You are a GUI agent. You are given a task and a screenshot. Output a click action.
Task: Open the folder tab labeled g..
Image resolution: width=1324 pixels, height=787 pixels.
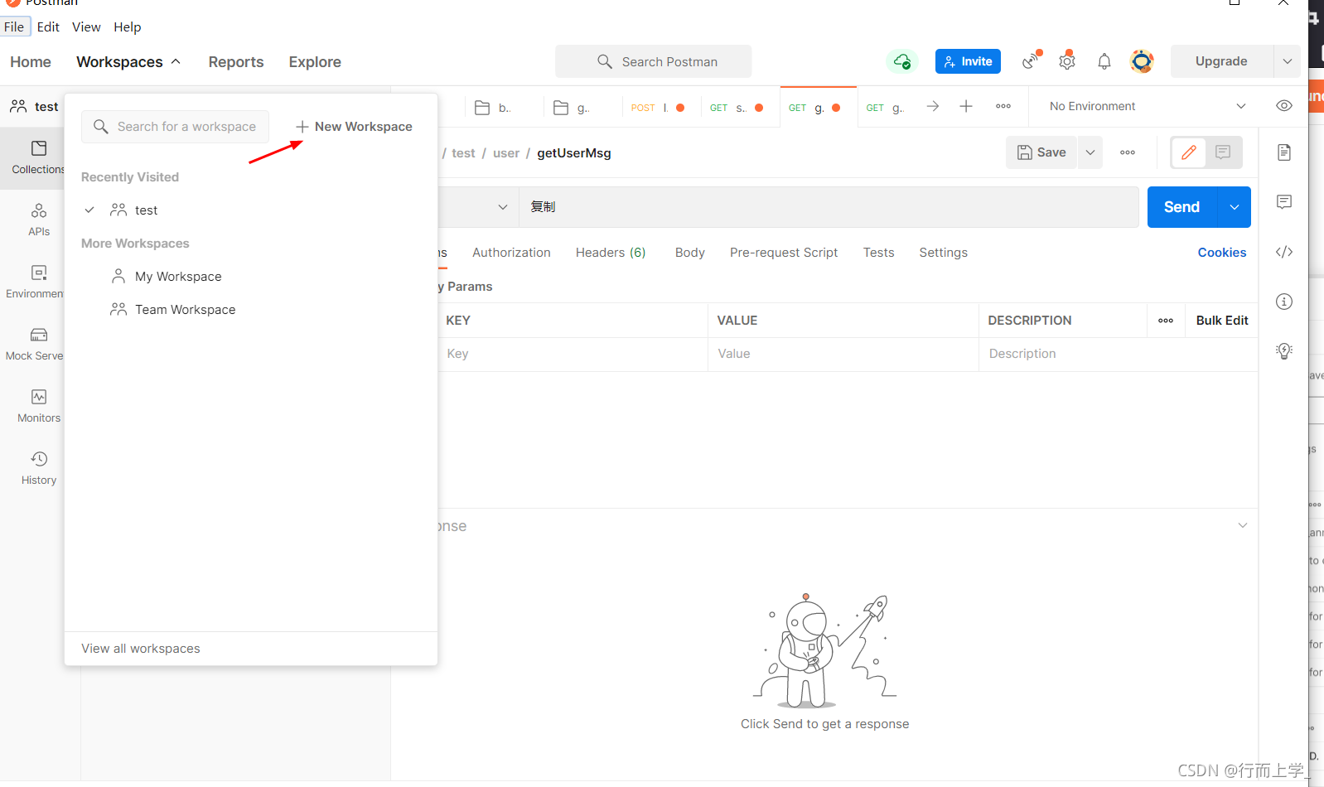coord(573,108)
